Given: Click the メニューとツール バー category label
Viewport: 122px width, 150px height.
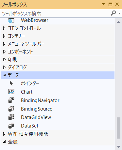Looking at the screenshot, I should [26, 44].
